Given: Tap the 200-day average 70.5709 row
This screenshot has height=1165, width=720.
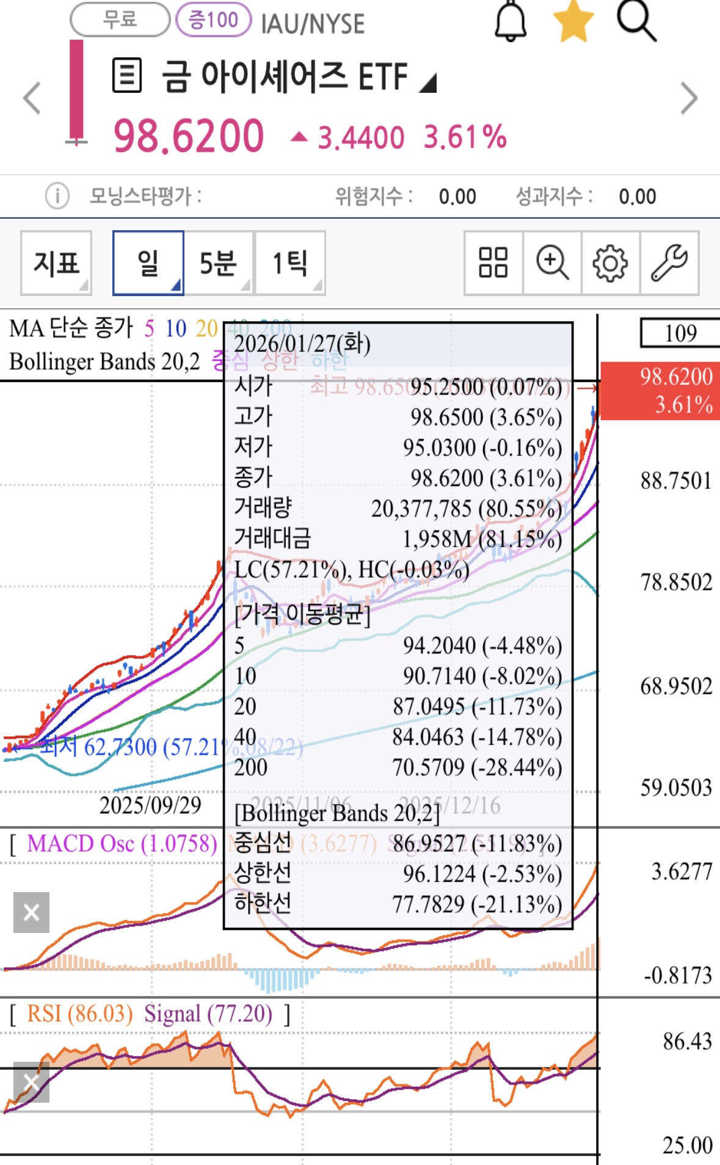Looking at the screenshot, I should 398,767.
